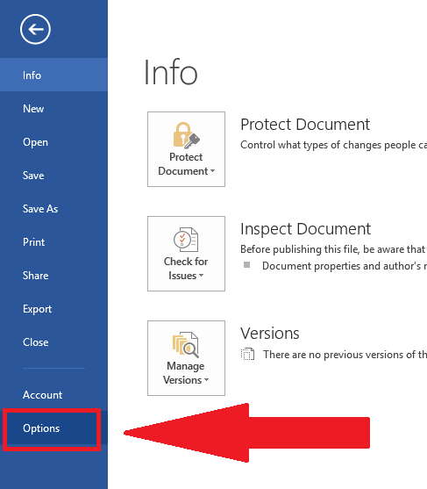Expand the Manage Versions dropdown
Viewport: 427px width, 489px height.
186,358
